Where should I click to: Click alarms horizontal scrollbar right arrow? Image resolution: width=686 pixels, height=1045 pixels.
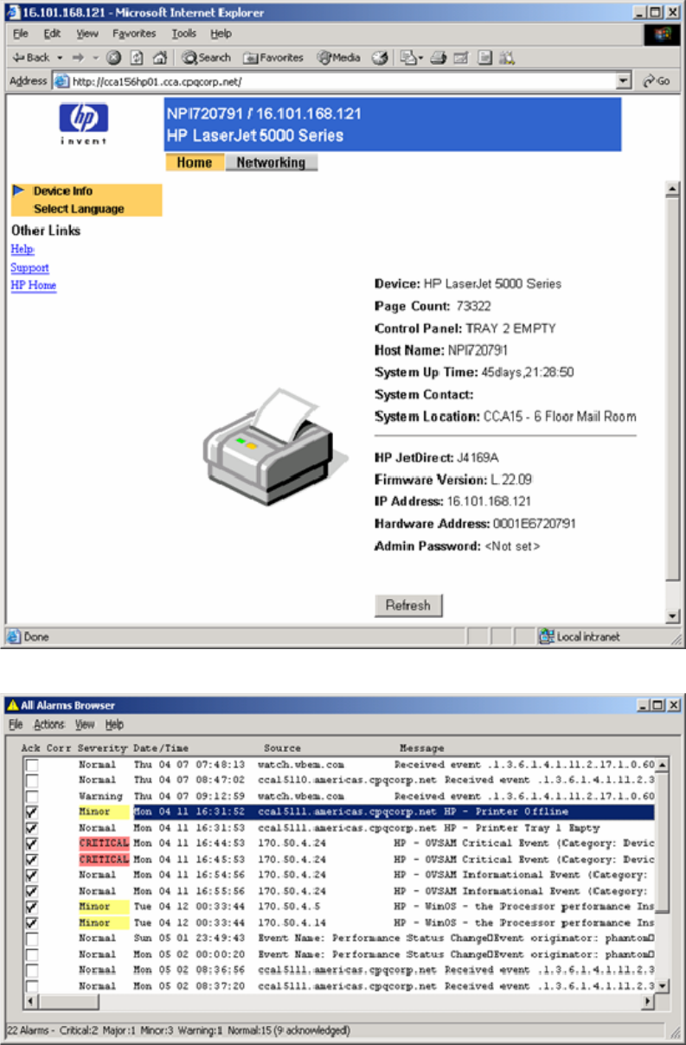click(648, 1001)
